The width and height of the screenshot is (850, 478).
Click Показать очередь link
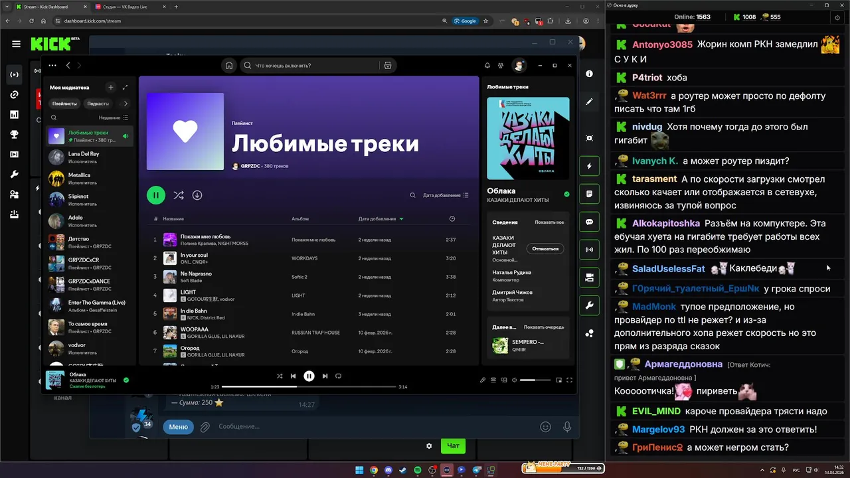click(x=544, y=327)
